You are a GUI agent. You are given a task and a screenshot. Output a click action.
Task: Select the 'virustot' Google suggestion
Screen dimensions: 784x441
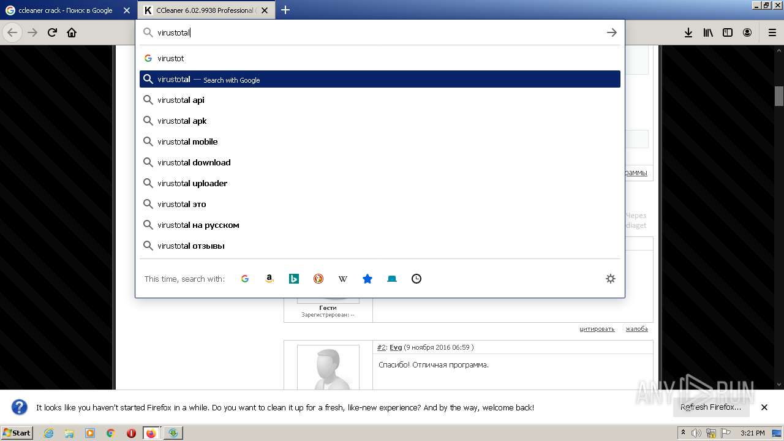coord(380,58)
